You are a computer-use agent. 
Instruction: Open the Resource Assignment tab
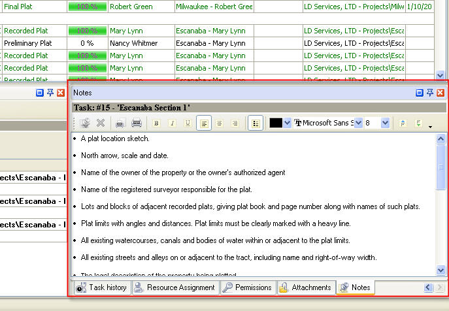[175, 287]
